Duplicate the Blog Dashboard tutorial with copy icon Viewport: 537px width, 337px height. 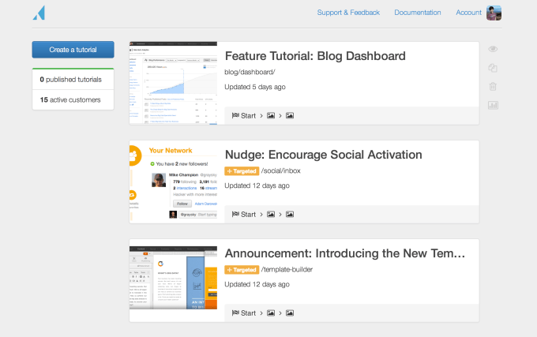(x=493, y=68)
